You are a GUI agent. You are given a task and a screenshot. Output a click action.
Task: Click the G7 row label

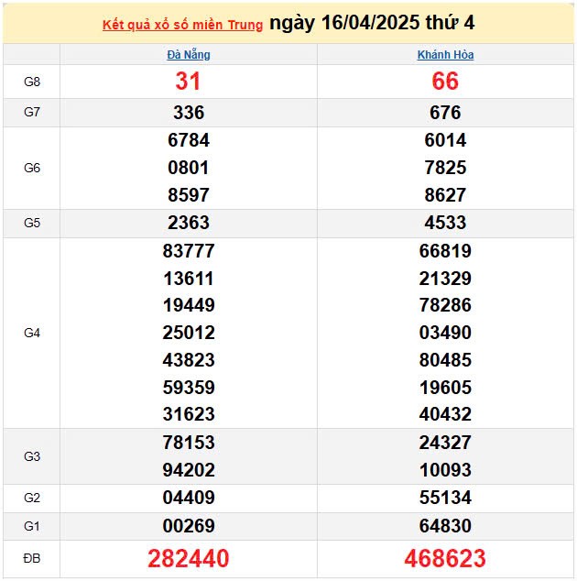pos(32,113)
